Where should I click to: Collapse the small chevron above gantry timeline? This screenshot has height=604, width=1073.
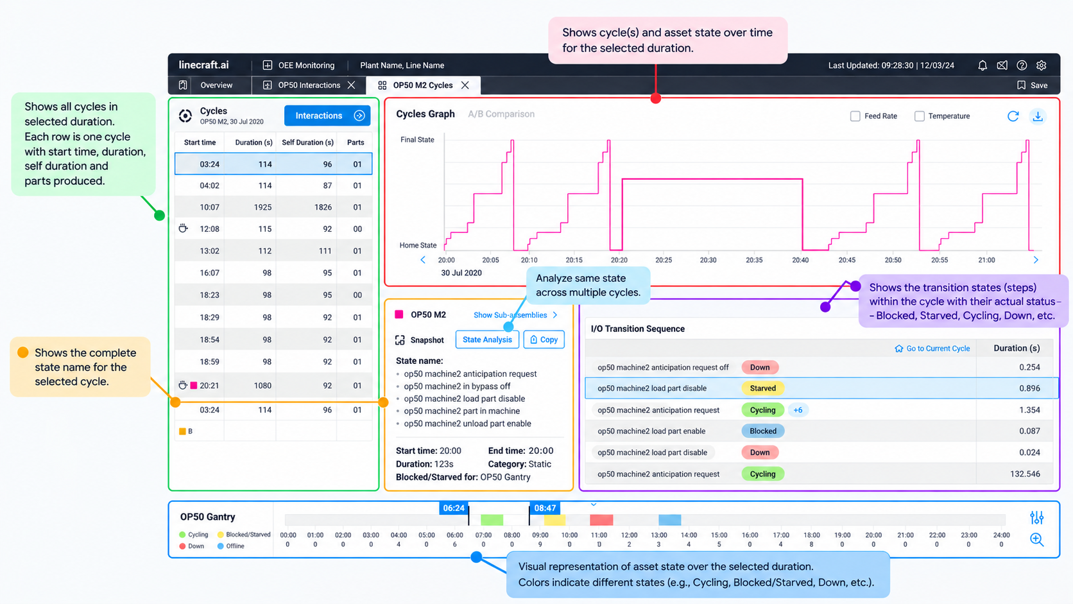coord(594,505)
